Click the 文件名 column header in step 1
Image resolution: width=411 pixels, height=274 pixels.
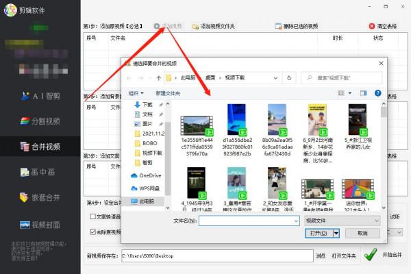coord(118,38)
